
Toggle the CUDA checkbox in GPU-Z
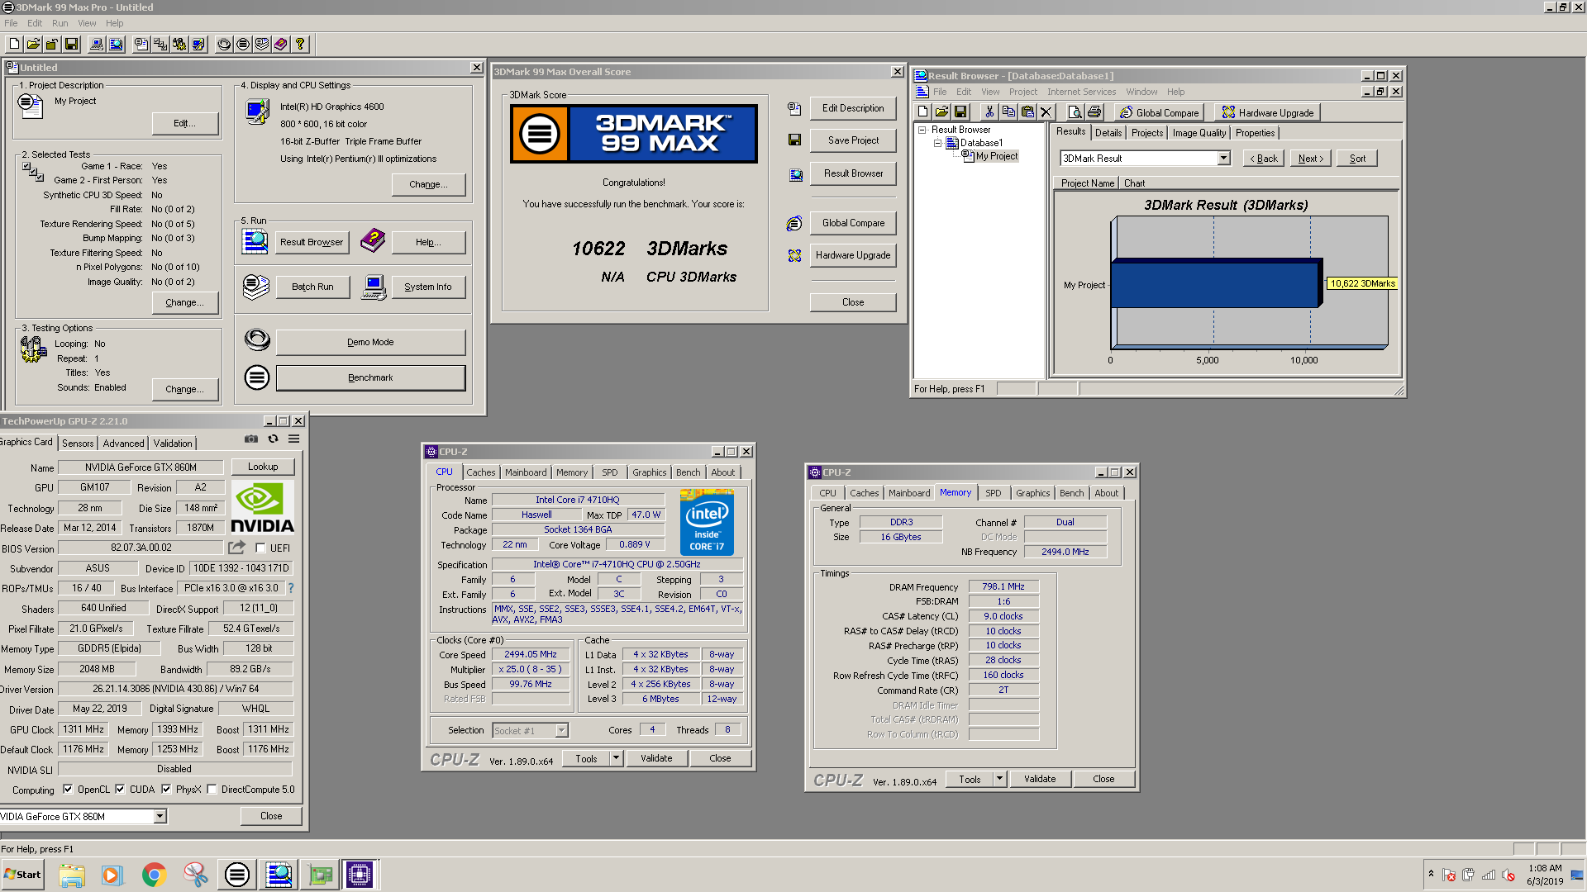[120, 790]
